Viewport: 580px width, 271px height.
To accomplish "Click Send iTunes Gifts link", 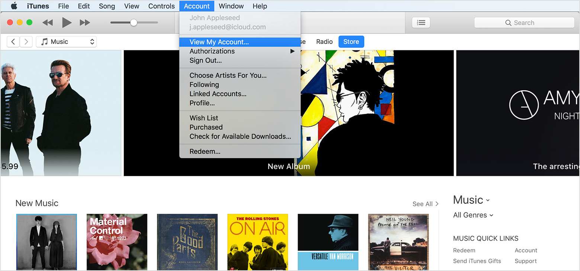I will point(477,261).
